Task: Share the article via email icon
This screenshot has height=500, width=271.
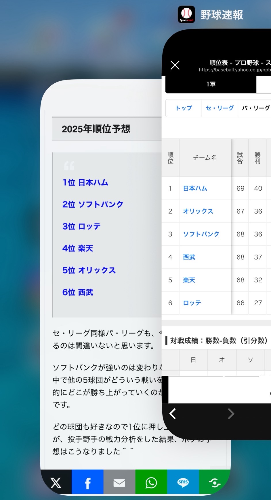Action: pos(119,483)
